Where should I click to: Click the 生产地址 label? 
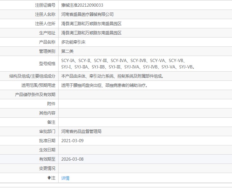(47, 33)
